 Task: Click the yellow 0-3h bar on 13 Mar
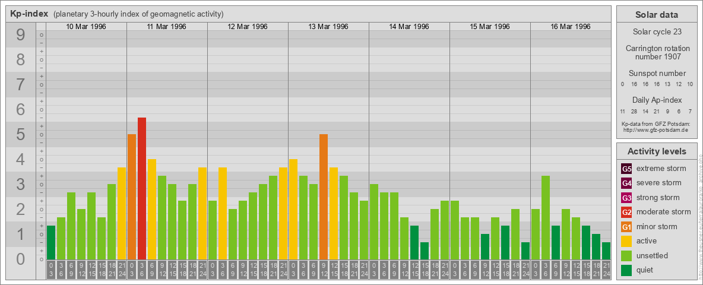coord(293,209)
